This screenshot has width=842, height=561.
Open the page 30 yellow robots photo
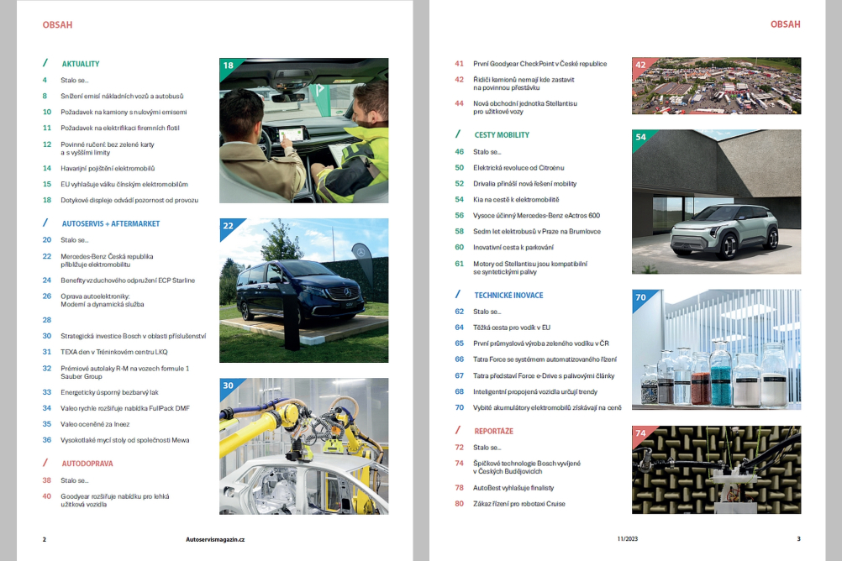click(x=304, y=447)
